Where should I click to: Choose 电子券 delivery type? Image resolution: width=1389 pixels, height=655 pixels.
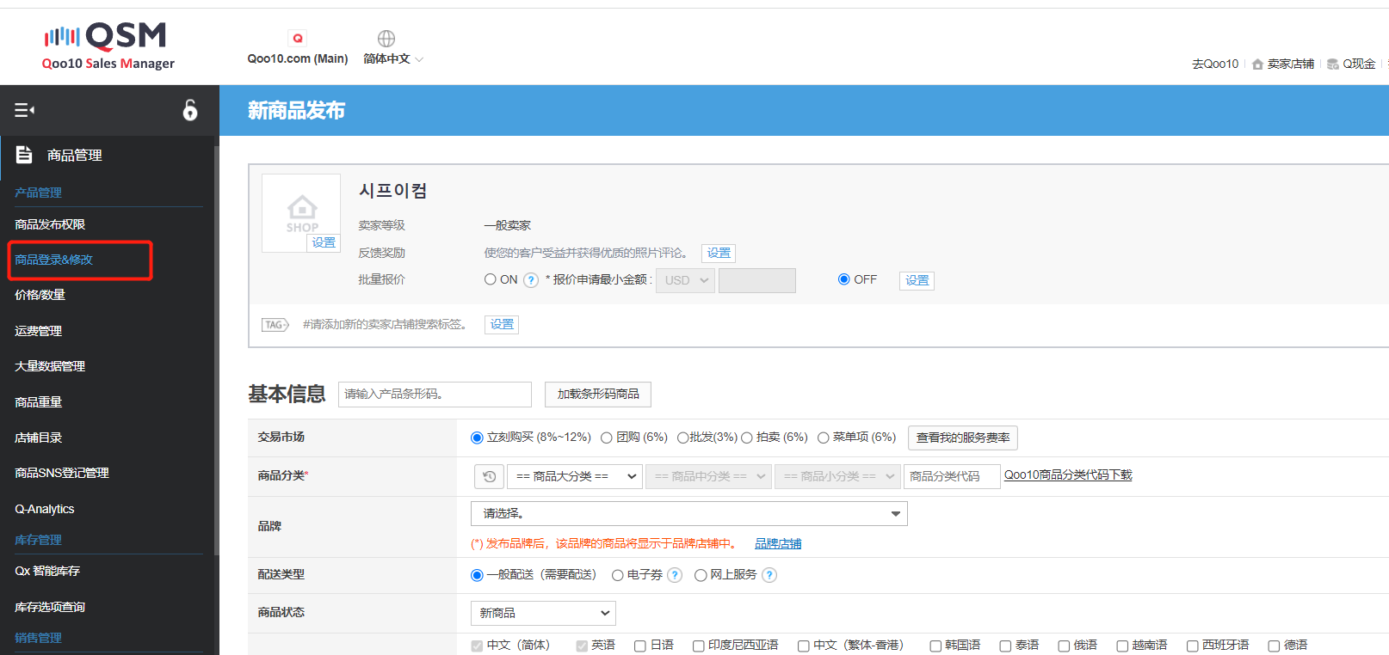coord(617,575)
